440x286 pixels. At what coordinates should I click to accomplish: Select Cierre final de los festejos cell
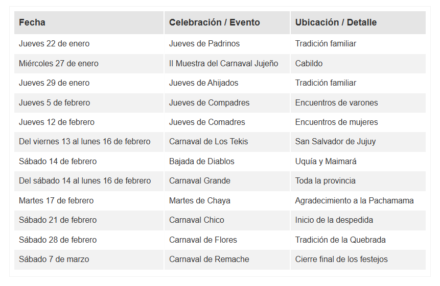341,259
